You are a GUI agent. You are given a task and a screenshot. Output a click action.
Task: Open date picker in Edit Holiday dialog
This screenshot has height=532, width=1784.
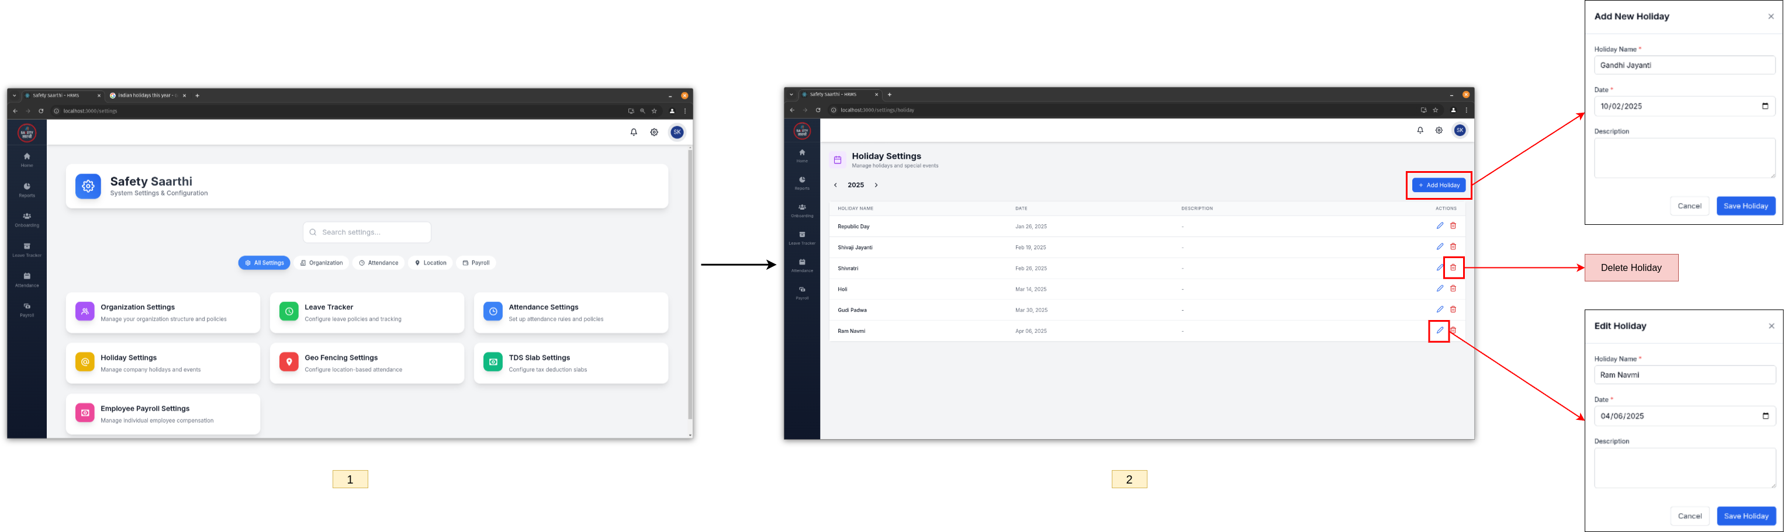pyautogui.click(x=1765, y=416)
